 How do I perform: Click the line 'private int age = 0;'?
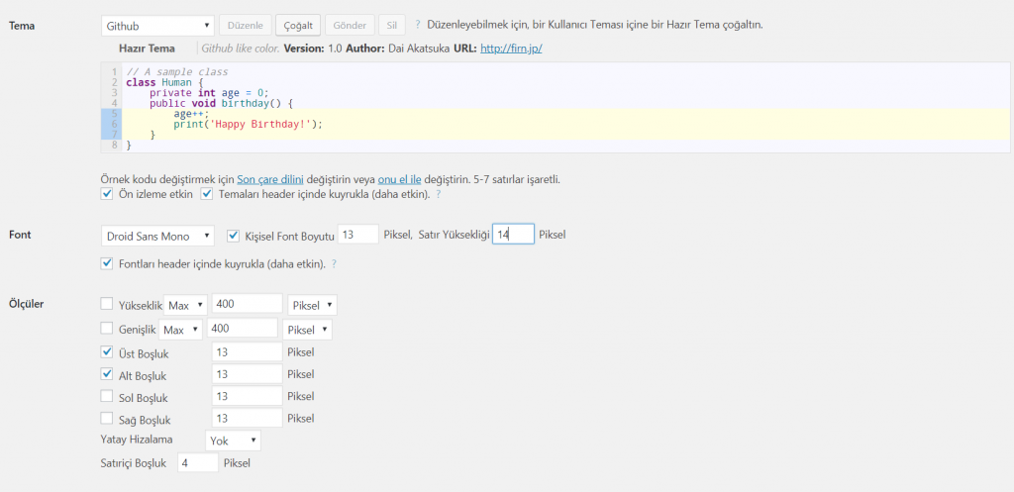pos(209,92)
